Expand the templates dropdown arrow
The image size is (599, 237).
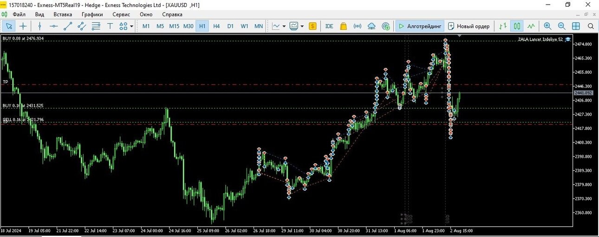(302, 26)
